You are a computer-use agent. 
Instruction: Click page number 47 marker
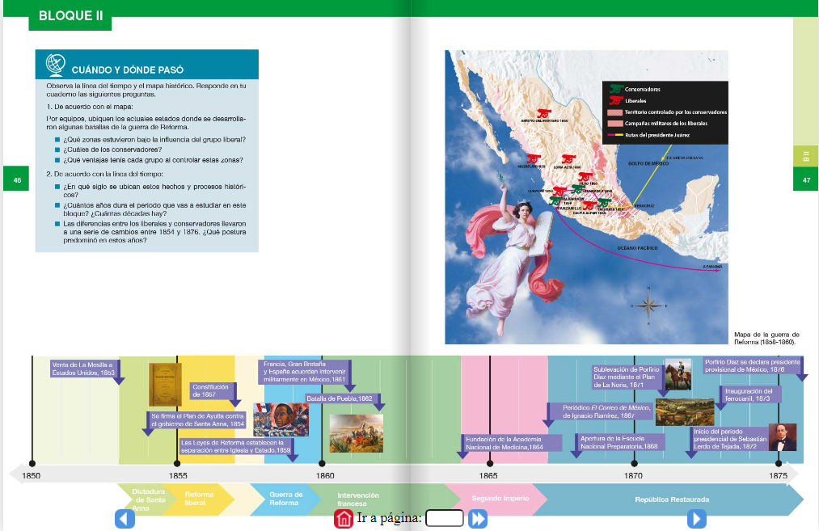coord(806,179)
